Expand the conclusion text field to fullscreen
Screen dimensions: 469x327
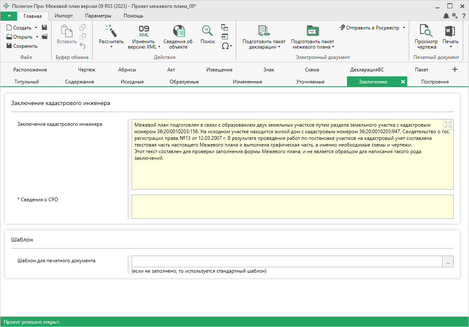(x=448, y=124)
